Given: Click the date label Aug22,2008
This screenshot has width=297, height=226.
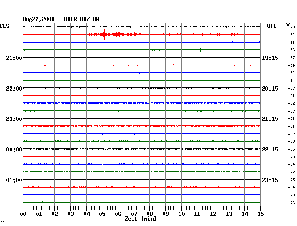Looking at the screenshot, I should click(x=39, y=19).
